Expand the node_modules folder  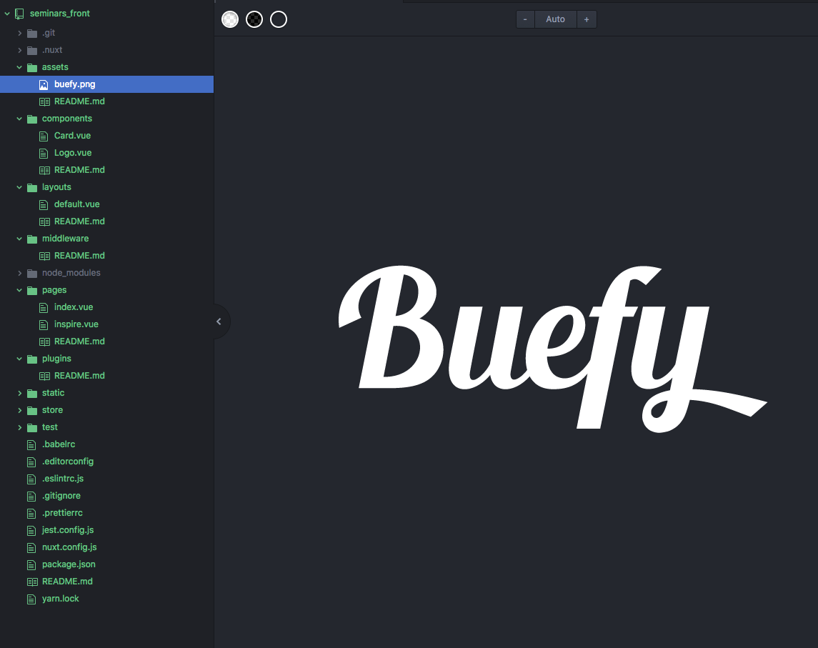pyautogui.click(x=20, y=273)
